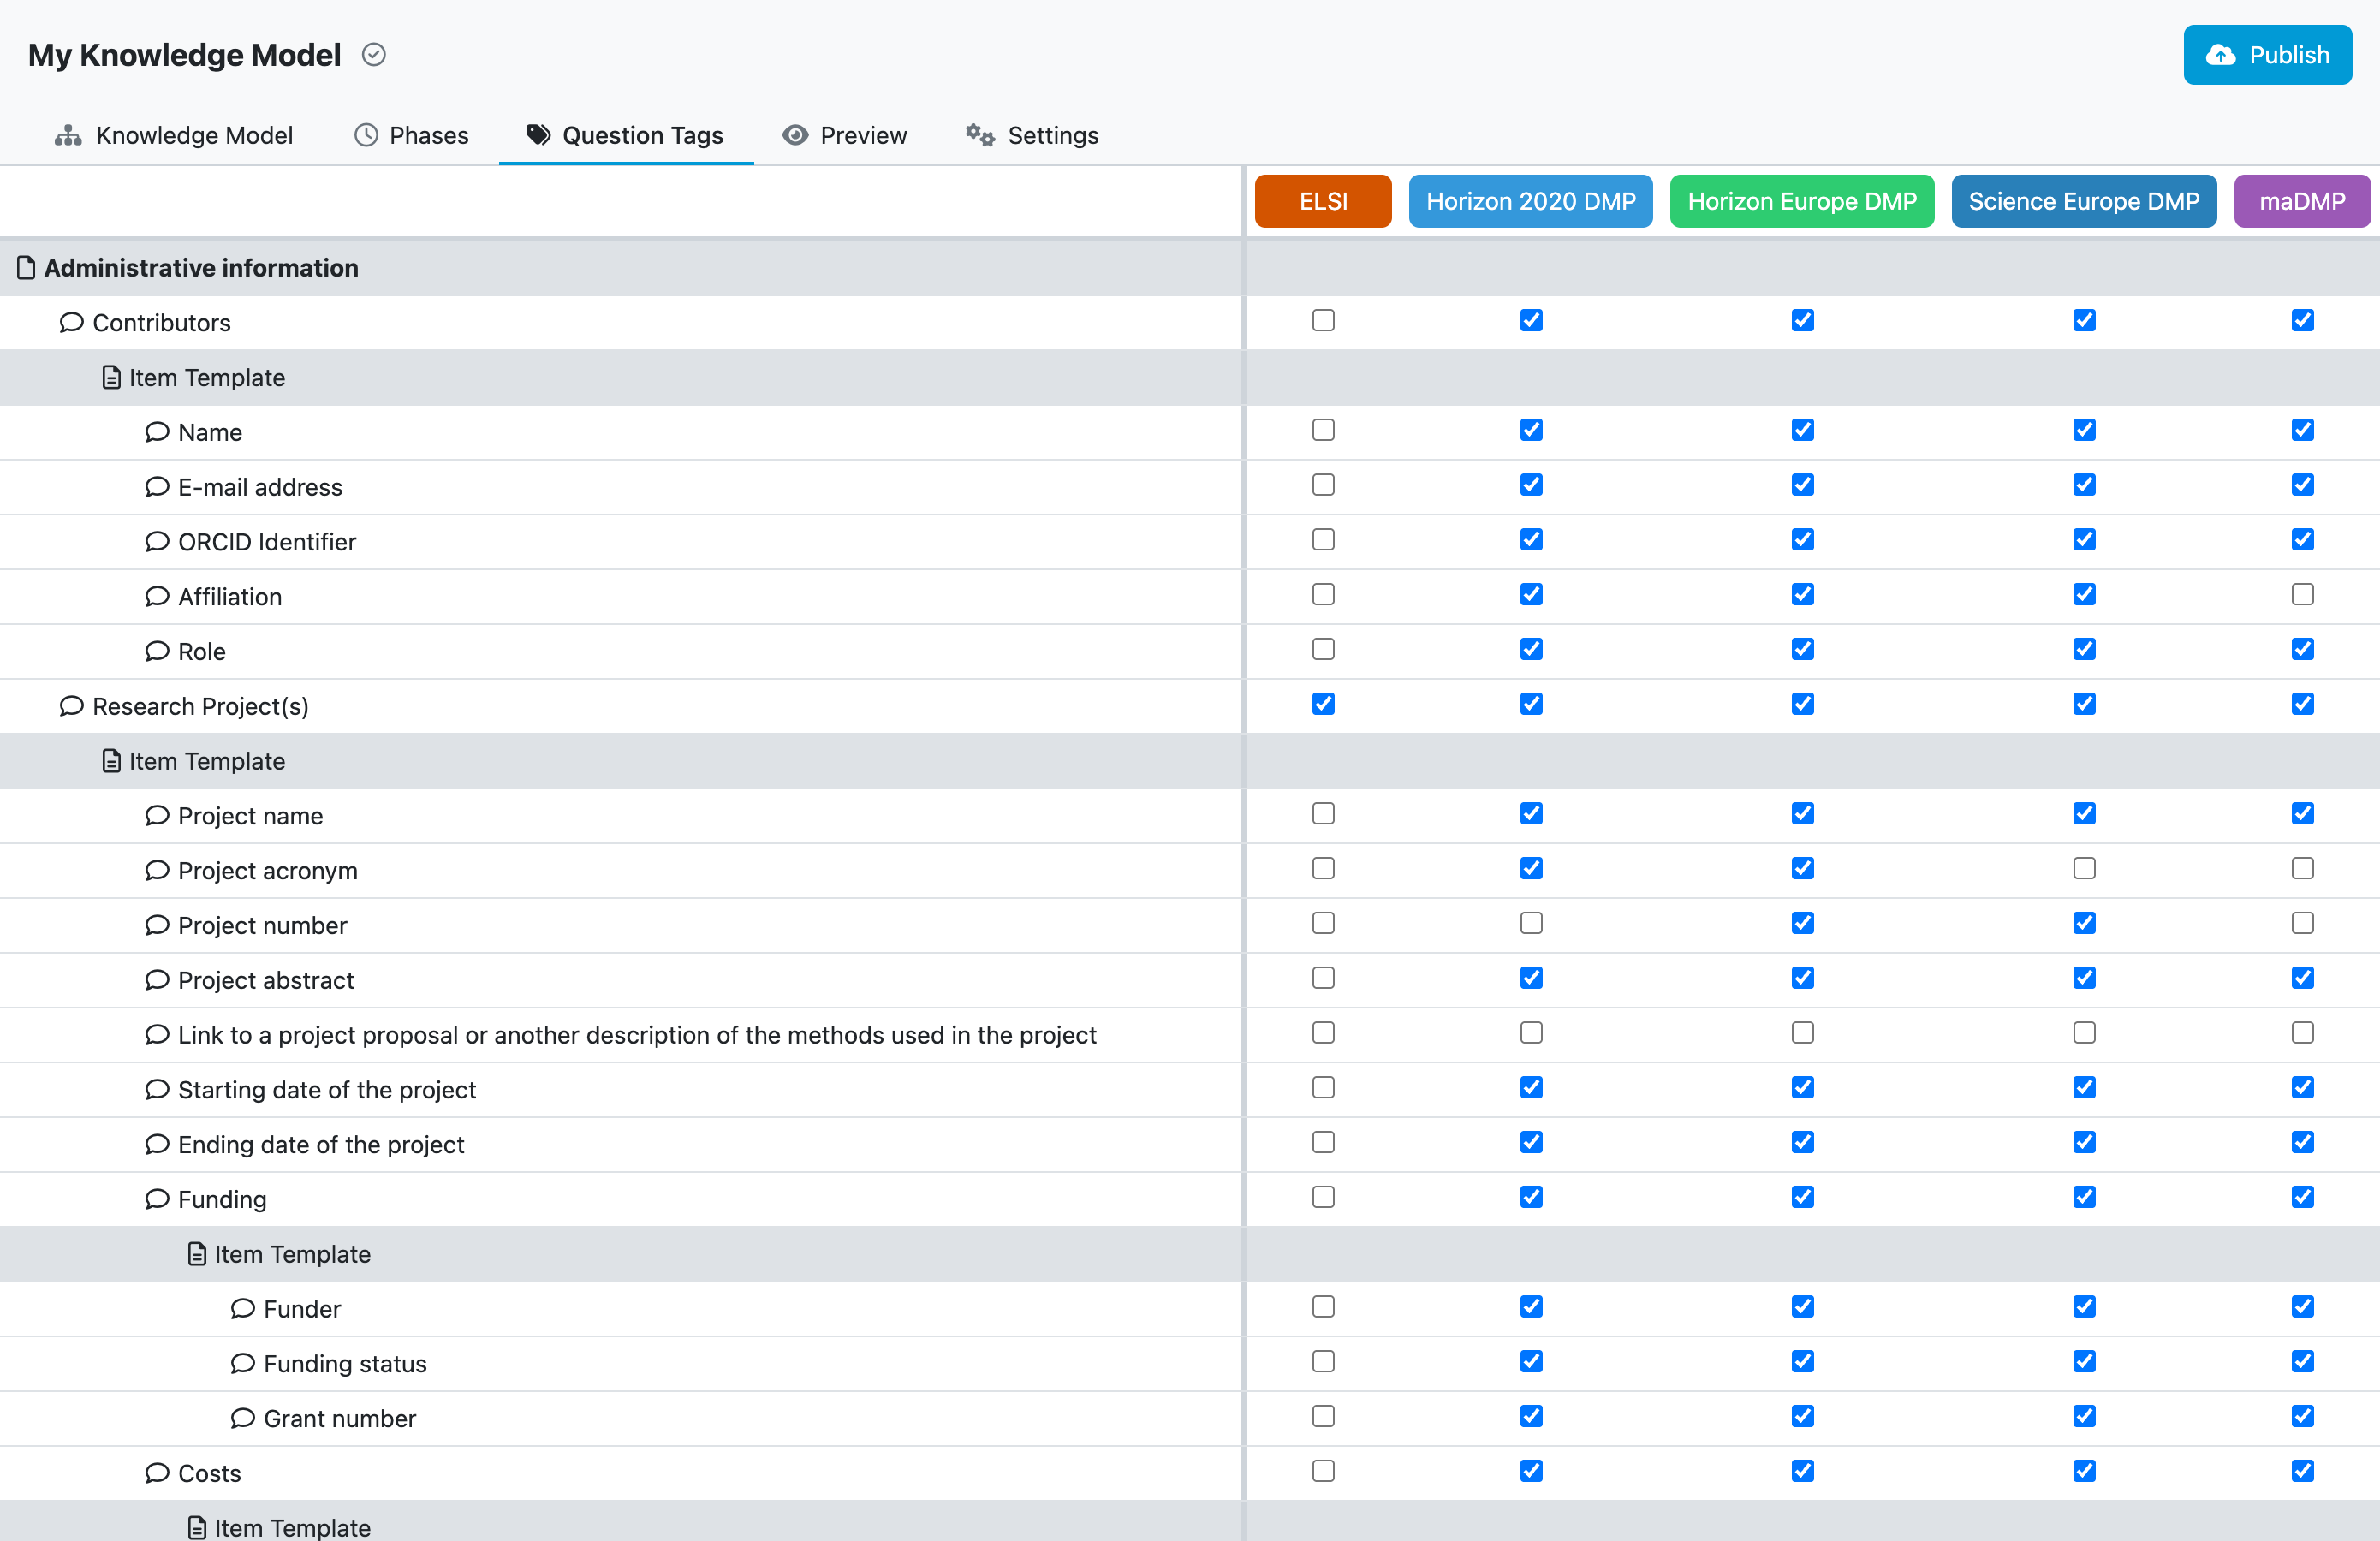Switch to the Phases tab
Viewport: 2380px width, 1541px height.
[x=411, y=135]
